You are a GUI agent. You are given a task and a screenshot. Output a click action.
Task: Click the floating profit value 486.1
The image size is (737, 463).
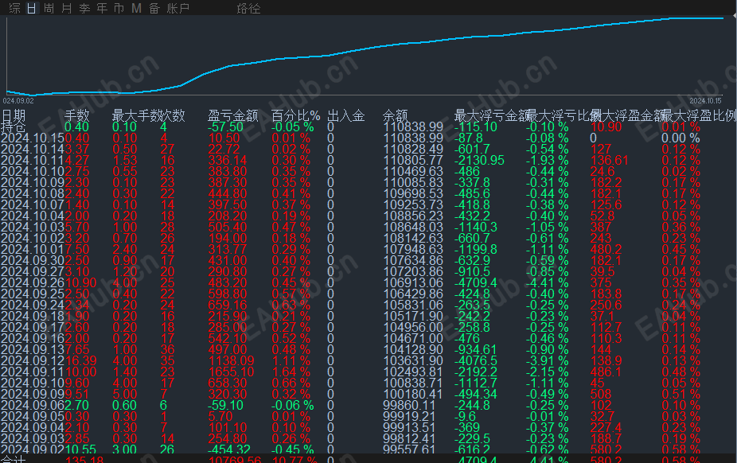click(606, 372)
